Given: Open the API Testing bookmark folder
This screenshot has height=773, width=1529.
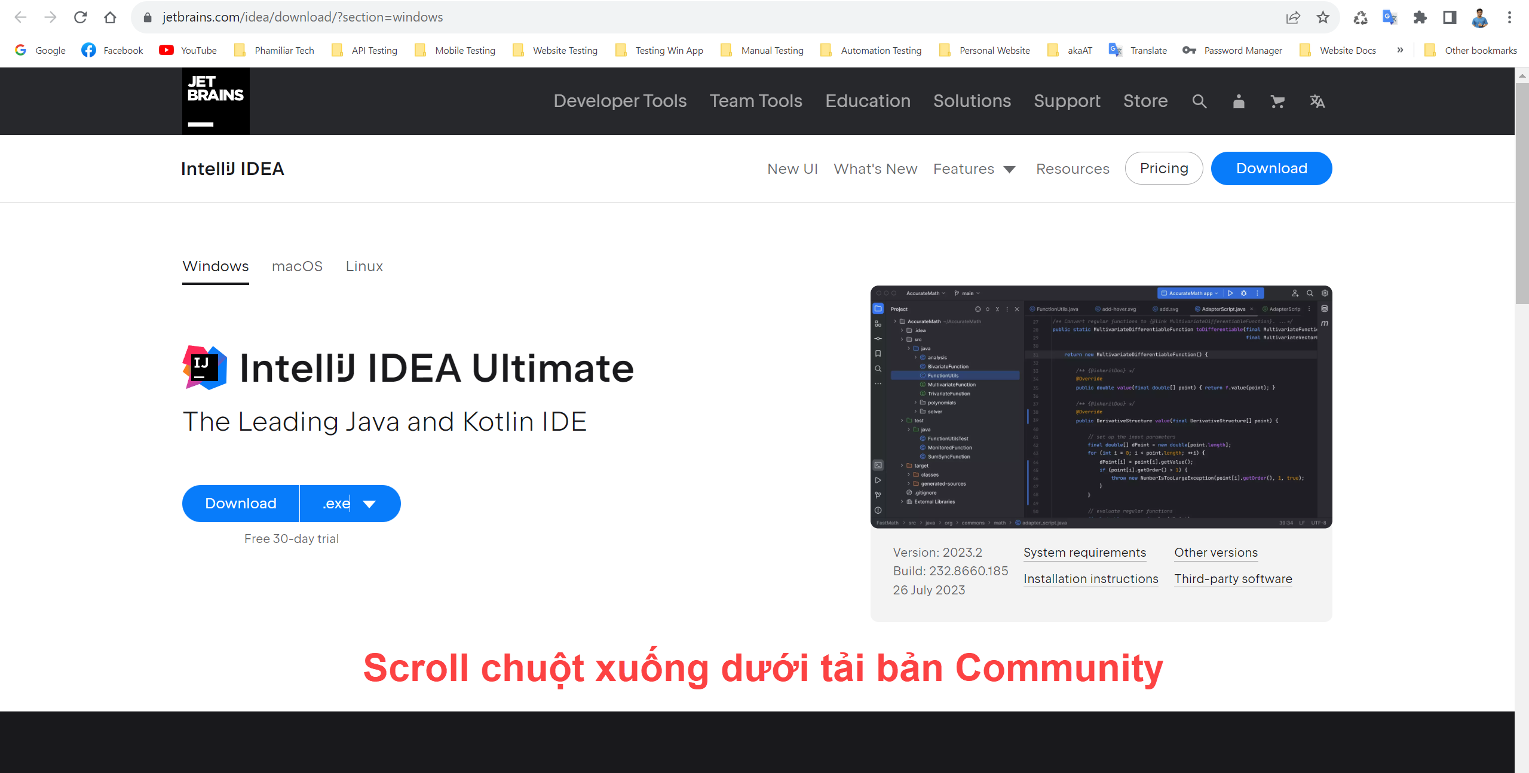Looking at the screenshot, I should tap(364, 50).
